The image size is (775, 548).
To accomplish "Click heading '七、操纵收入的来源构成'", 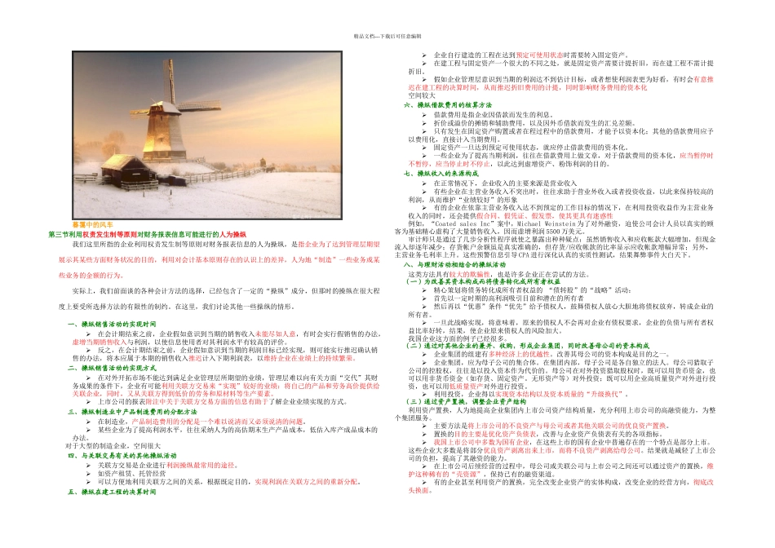I will point(441,174).
